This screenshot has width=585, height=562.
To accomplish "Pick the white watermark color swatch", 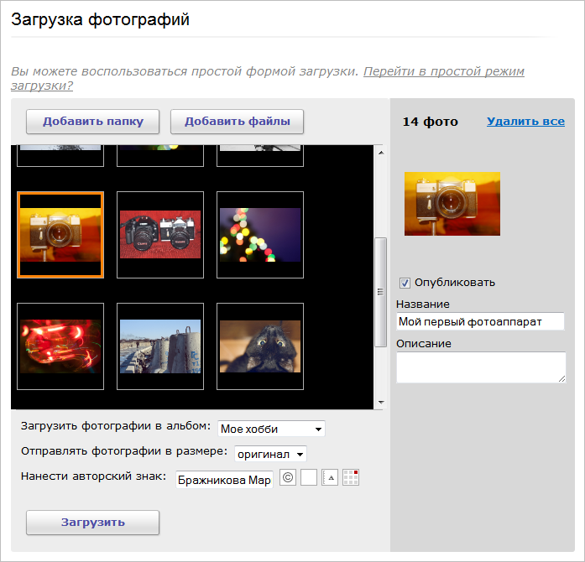I will [x=309, y=478].
